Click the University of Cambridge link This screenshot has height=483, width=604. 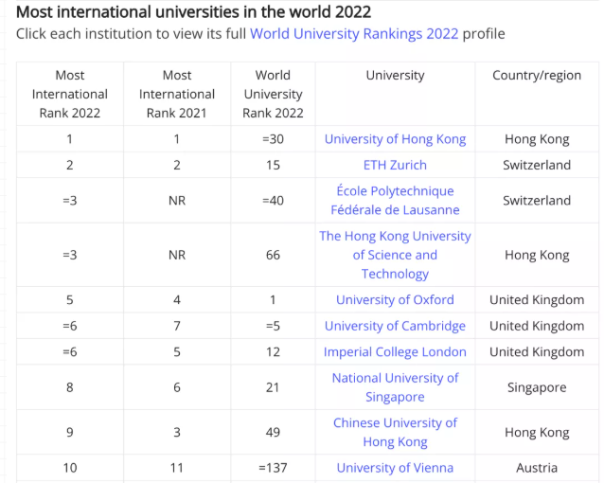tap(395, 326)
